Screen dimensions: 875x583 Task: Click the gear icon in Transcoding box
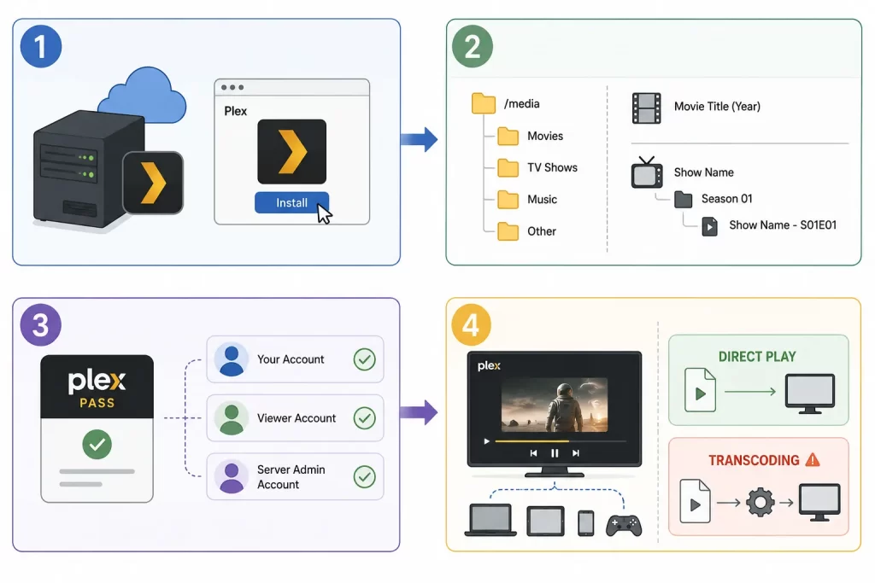pos(760,503)
